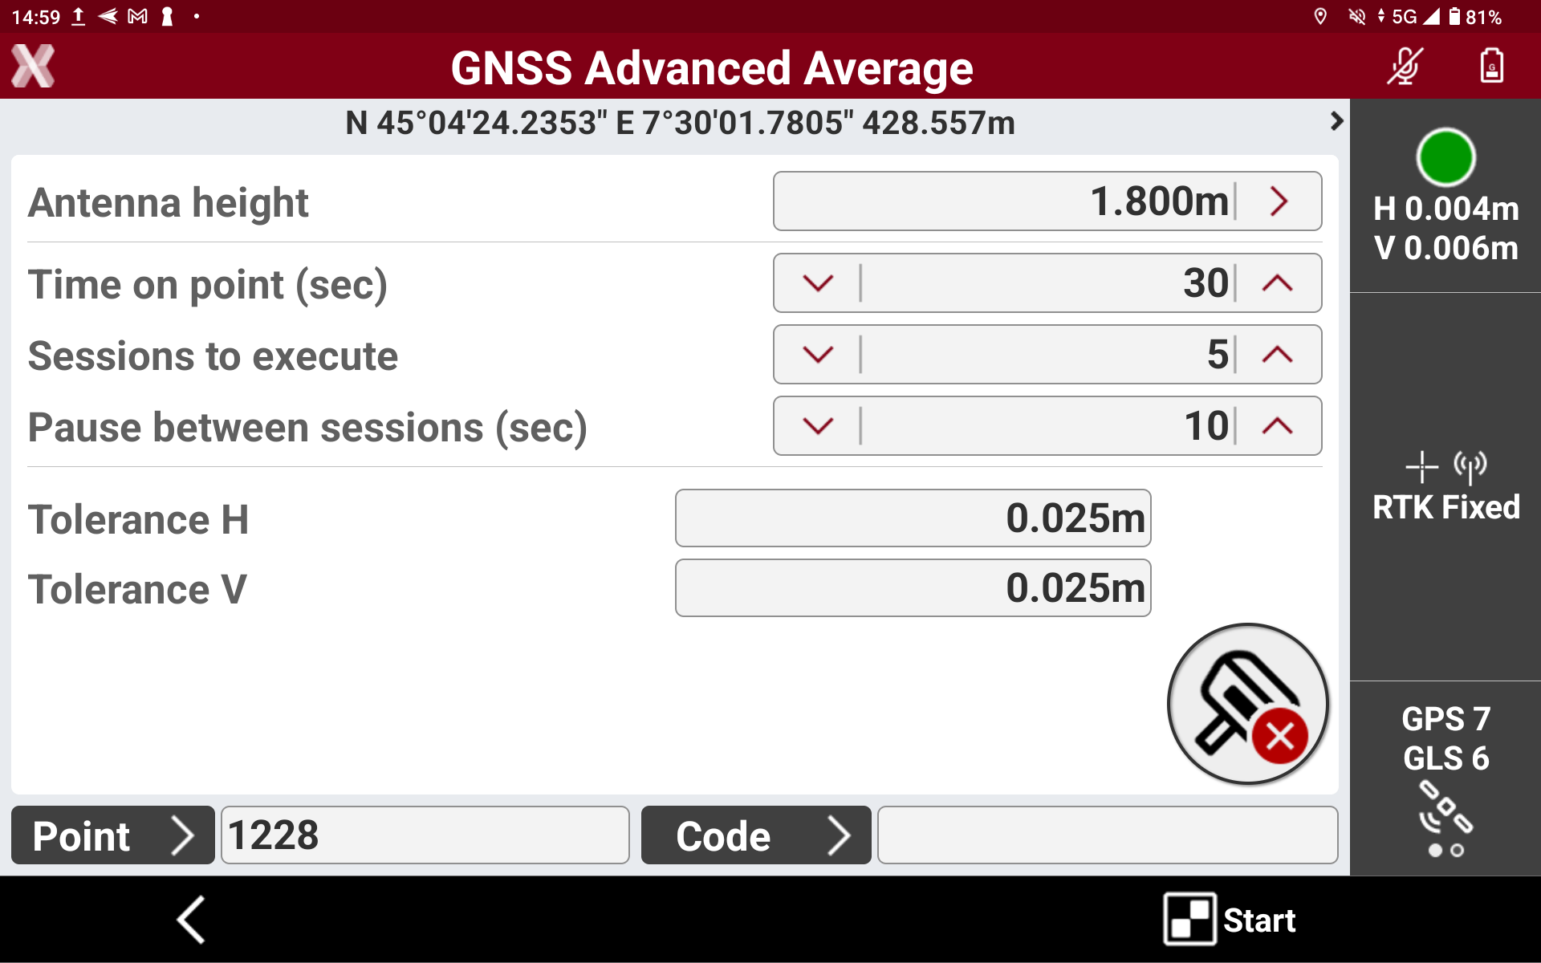Screen dimensions: 1541x963
Task: Tap the Gmail notification icon in status bar
Action: pyautogui.click(x=138, y=17)
